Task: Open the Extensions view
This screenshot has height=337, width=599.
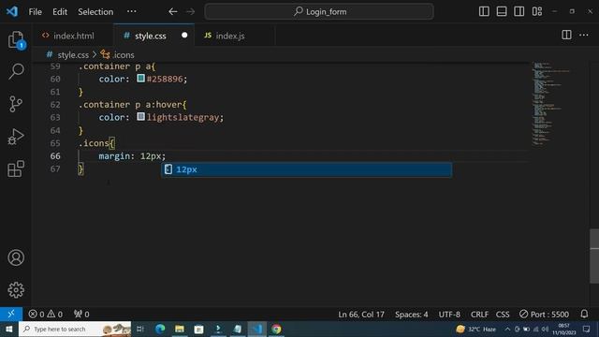Action: pos(16,168)
